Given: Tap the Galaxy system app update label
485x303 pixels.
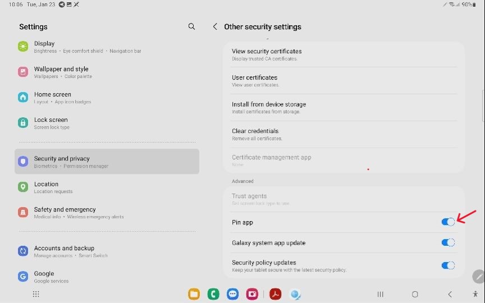Looking at the screenshot, I should [268, 243].
